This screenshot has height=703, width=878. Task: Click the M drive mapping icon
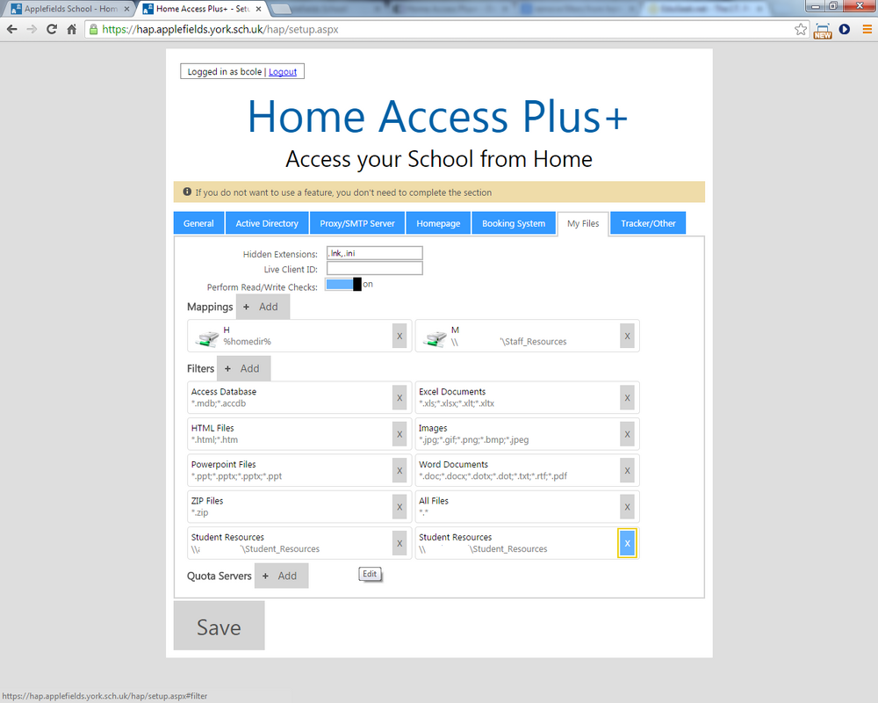click(x=435, y=338)
